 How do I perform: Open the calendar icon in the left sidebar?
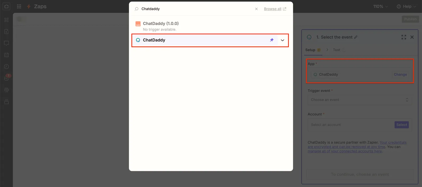click(7, 55)
